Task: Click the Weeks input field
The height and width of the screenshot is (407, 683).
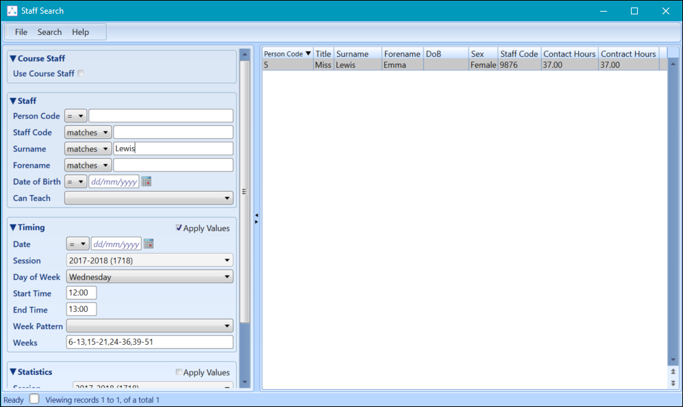Action: click(x=149, y=342)
